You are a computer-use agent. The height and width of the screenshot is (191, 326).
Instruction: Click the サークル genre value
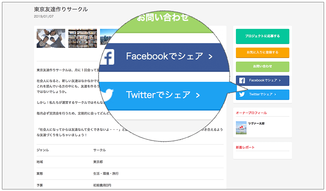(x=99, y=150)
